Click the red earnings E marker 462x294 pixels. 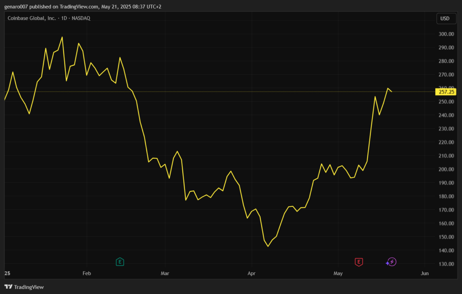359,262
